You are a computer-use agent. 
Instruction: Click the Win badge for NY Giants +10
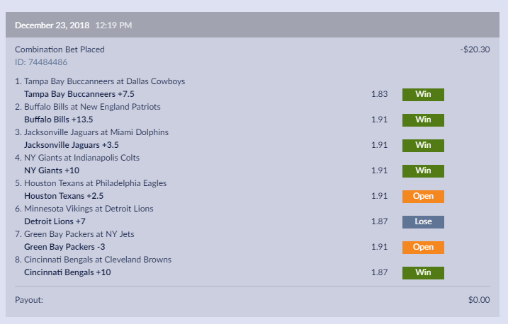pos(423,171)
